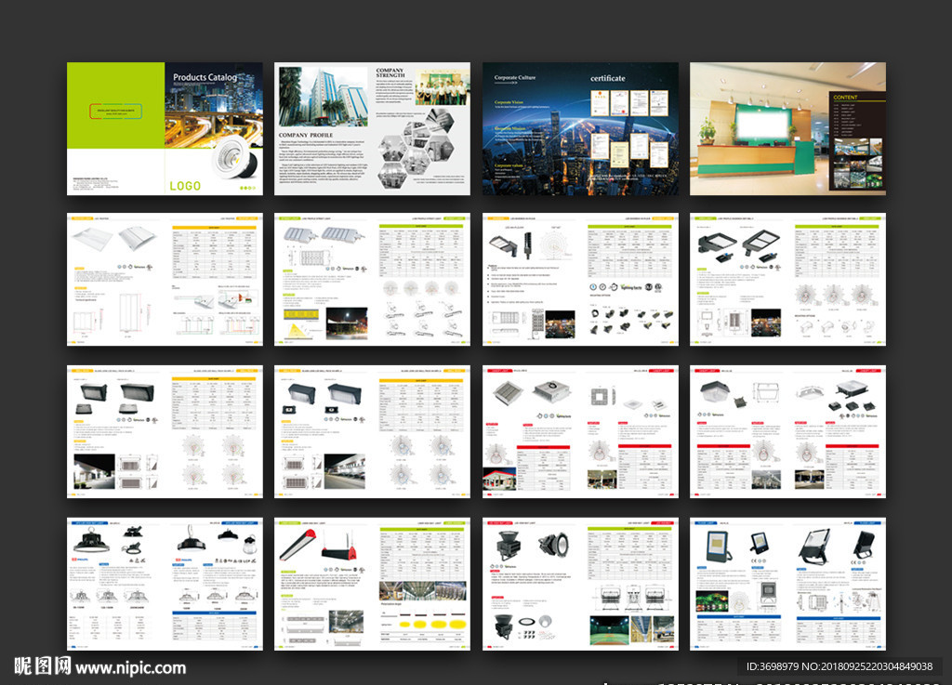Image resolution: width=952 pixels, height=685 pixels.
Task: Select the stadium high mast light spread
Action: coord(580,585)
